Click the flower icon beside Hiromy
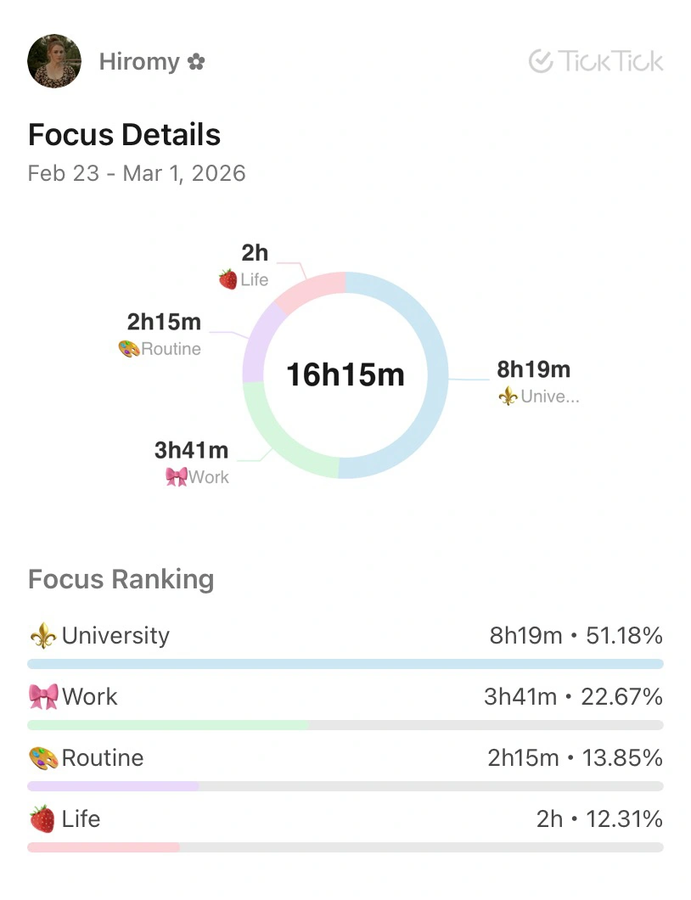The height and width of the screenshot is (900, 691). [x=196, y=62]
